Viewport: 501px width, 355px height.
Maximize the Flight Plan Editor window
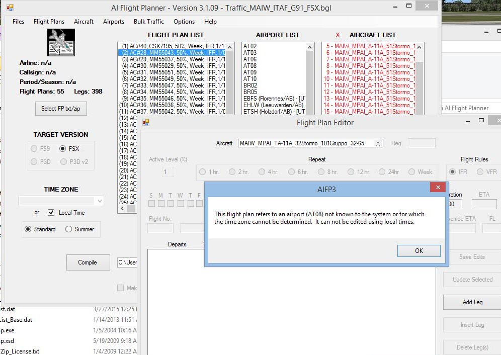click(x=481, y=121)
